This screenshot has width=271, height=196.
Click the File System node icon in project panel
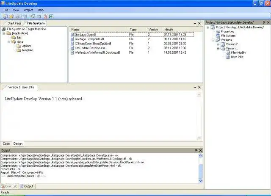218,36
